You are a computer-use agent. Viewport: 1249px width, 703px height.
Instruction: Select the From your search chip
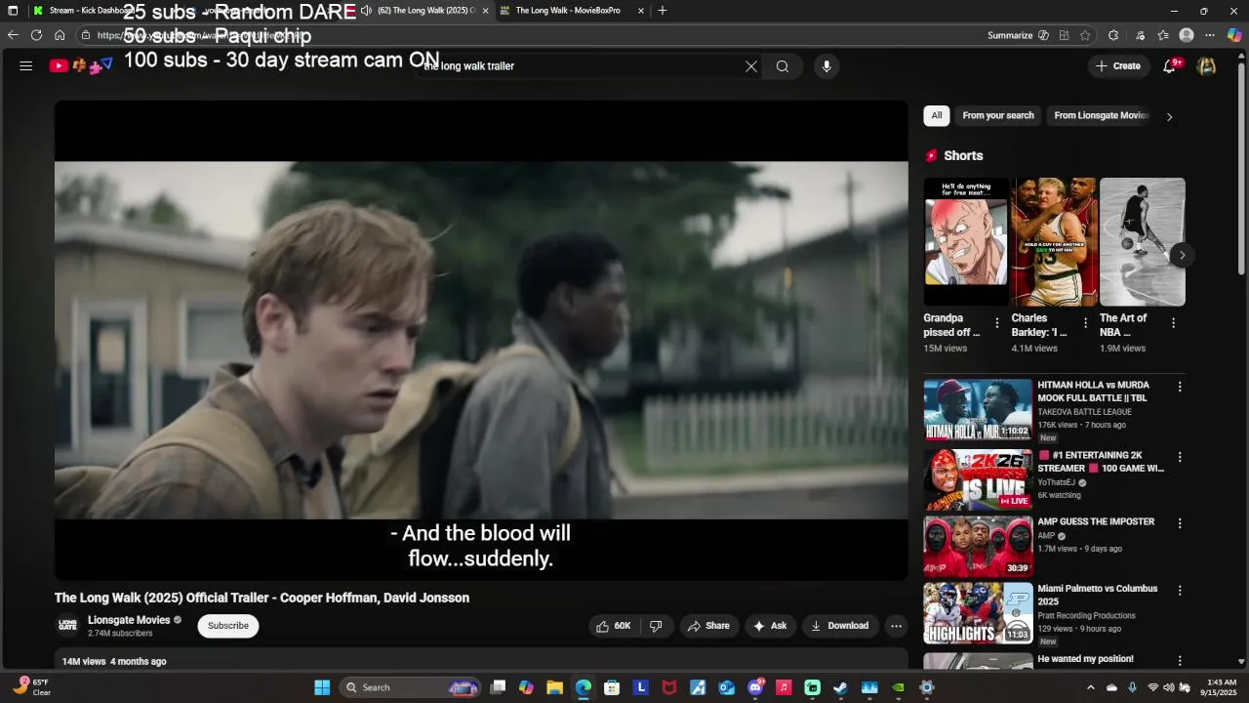click(998, 115)
